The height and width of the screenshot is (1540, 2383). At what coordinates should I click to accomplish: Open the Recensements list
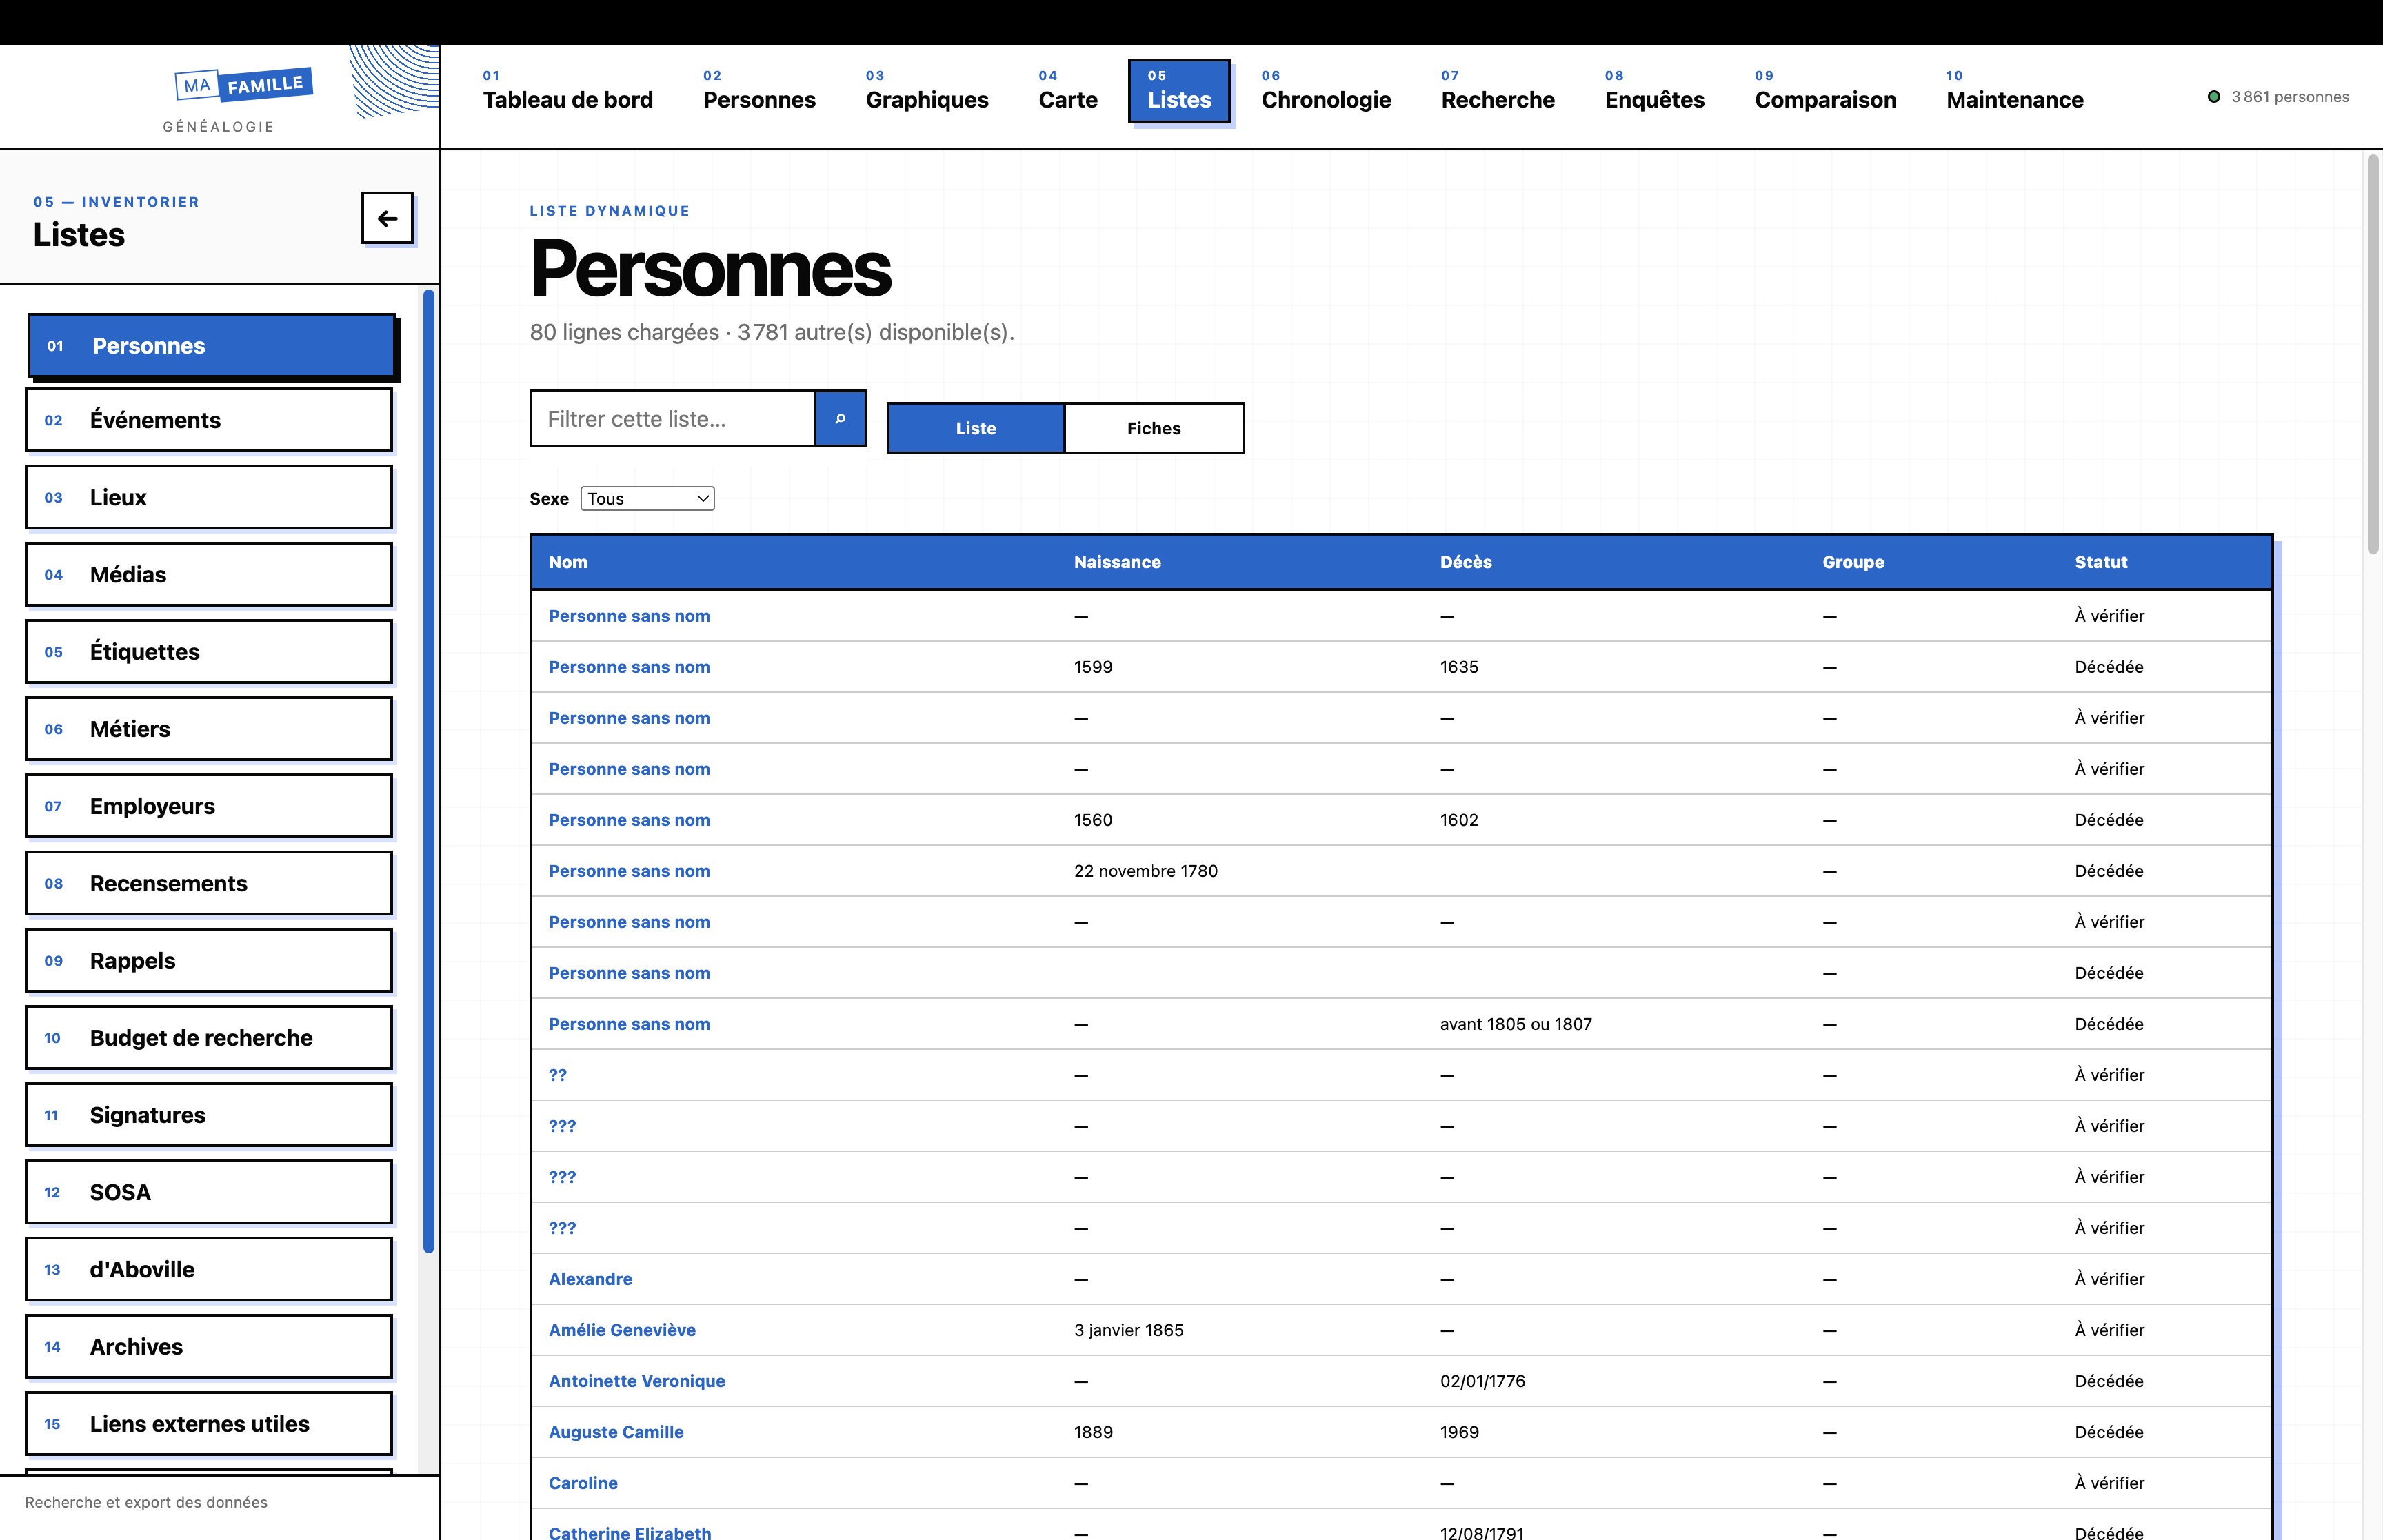coord(209,883)
